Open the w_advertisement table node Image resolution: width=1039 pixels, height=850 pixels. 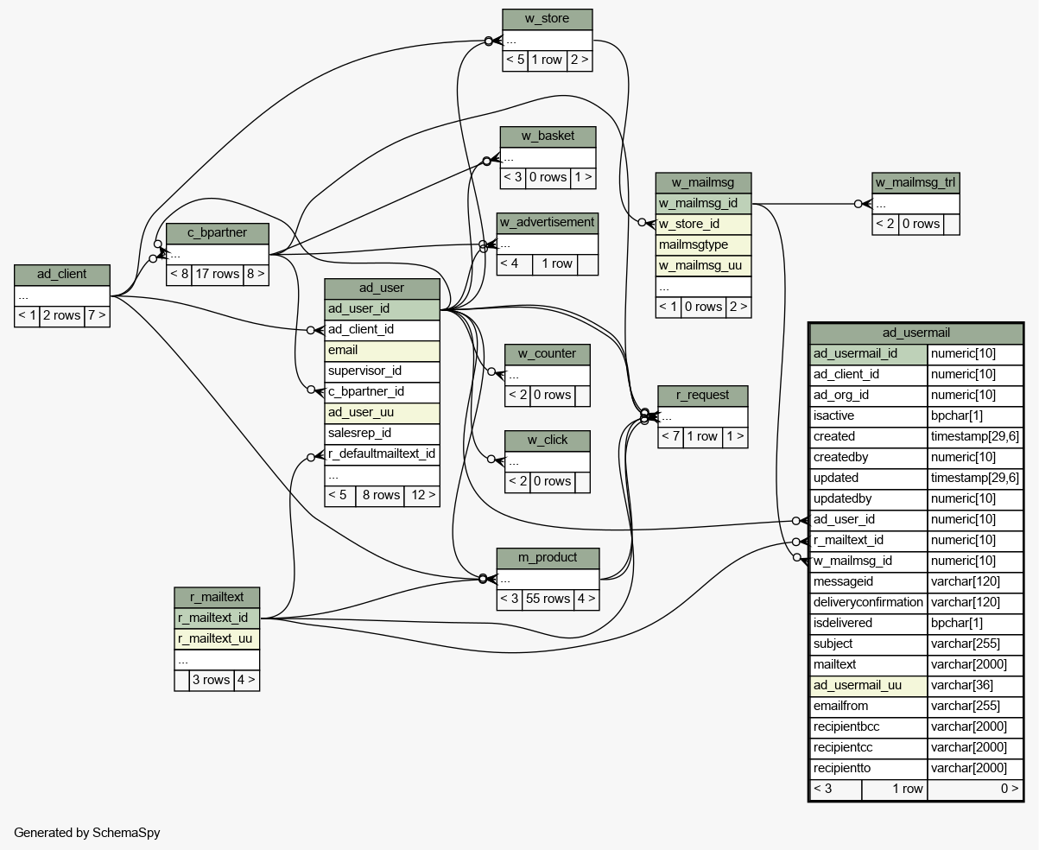[x=547, y=222]
